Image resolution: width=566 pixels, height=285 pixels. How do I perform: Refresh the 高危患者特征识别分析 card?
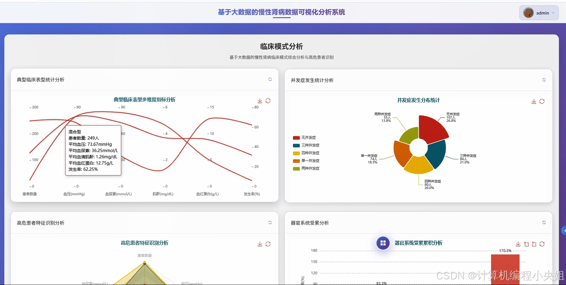[x=270, y=223]
